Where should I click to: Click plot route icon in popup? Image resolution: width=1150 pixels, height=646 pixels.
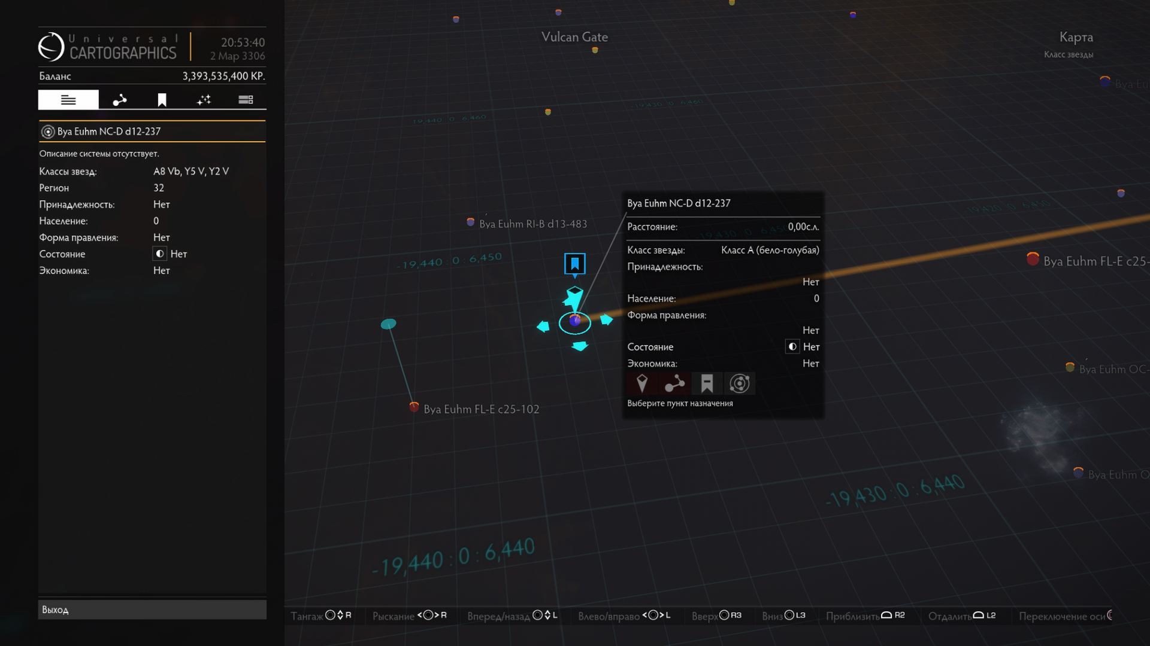coord(674,383)
